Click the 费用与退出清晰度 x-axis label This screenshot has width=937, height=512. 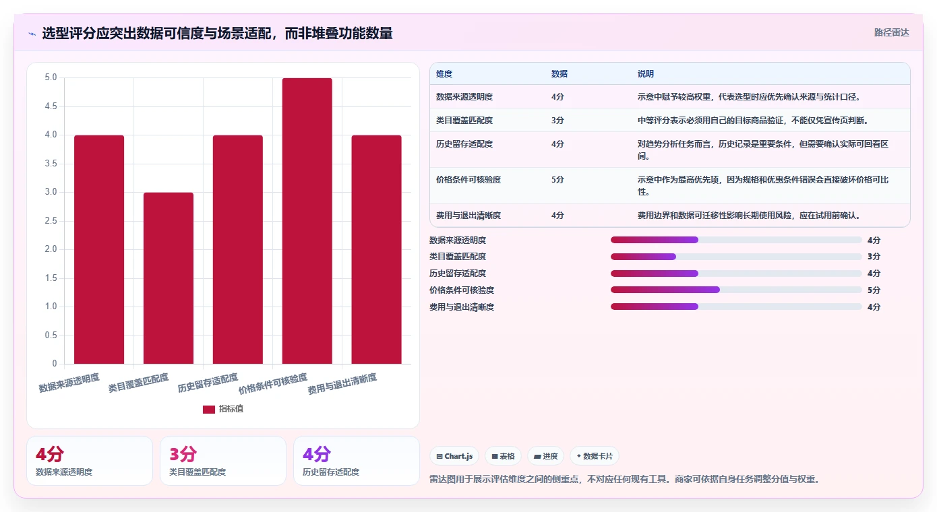342,383
